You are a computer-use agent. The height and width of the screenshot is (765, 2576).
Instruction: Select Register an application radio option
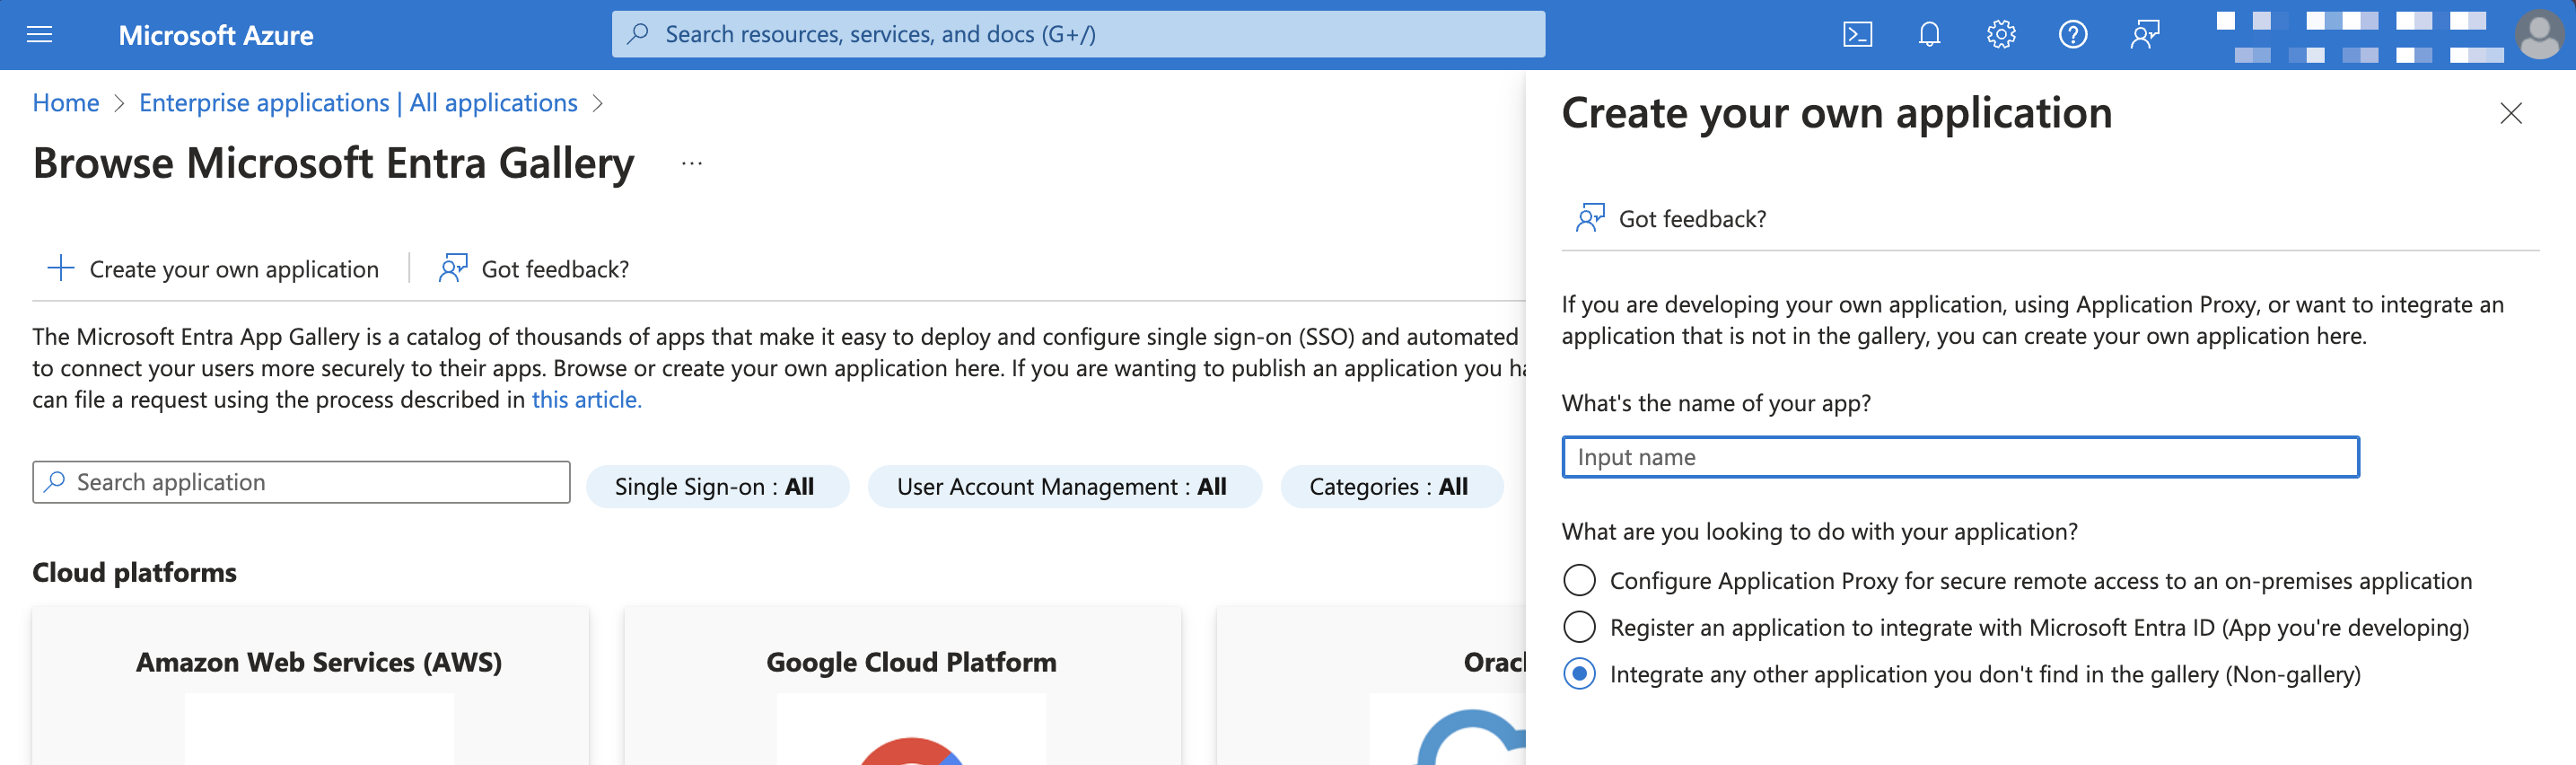coord(1579,627)
